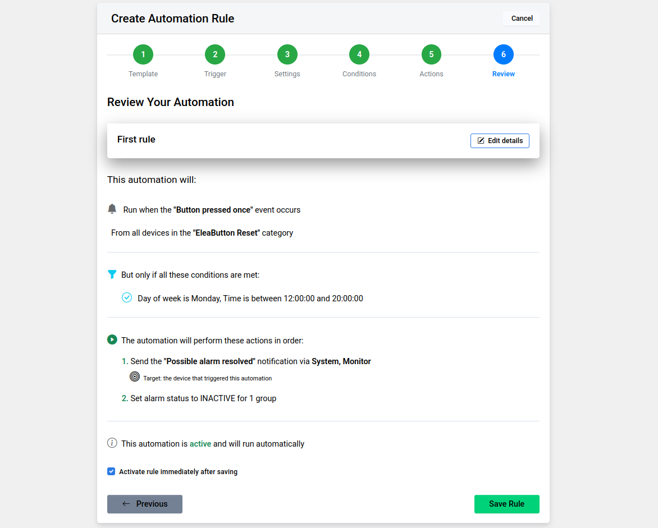This screenshot has width=658, height=528.
Task: Click the blue funnel conditions icon
Action: 112,274
